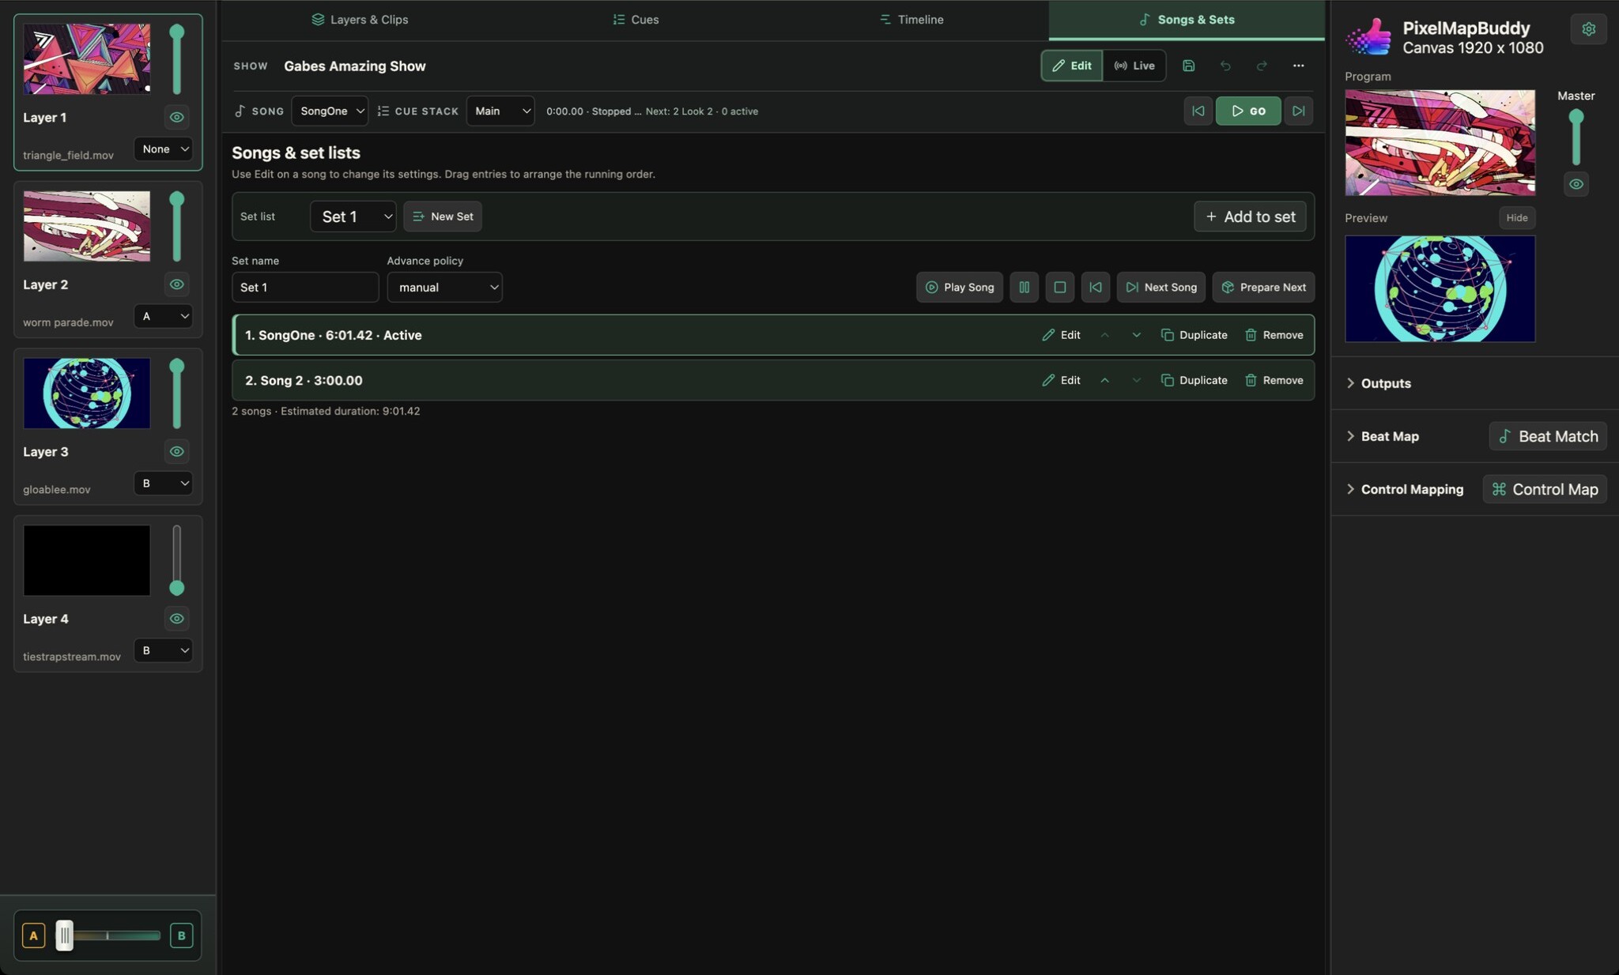The height and width of the screenshot is (975, 1619).
Task: Open the three-dots more options menu
Action: (1298, 66)
